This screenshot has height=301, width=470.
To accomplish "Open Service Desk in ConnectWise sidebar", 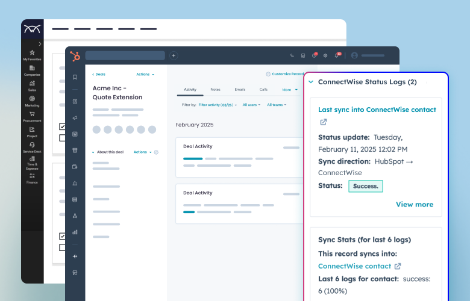I will click(x=32, y=147).
